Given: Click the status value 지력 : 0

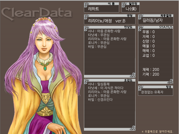Looking at the screenshot, I should click(148, 36).
